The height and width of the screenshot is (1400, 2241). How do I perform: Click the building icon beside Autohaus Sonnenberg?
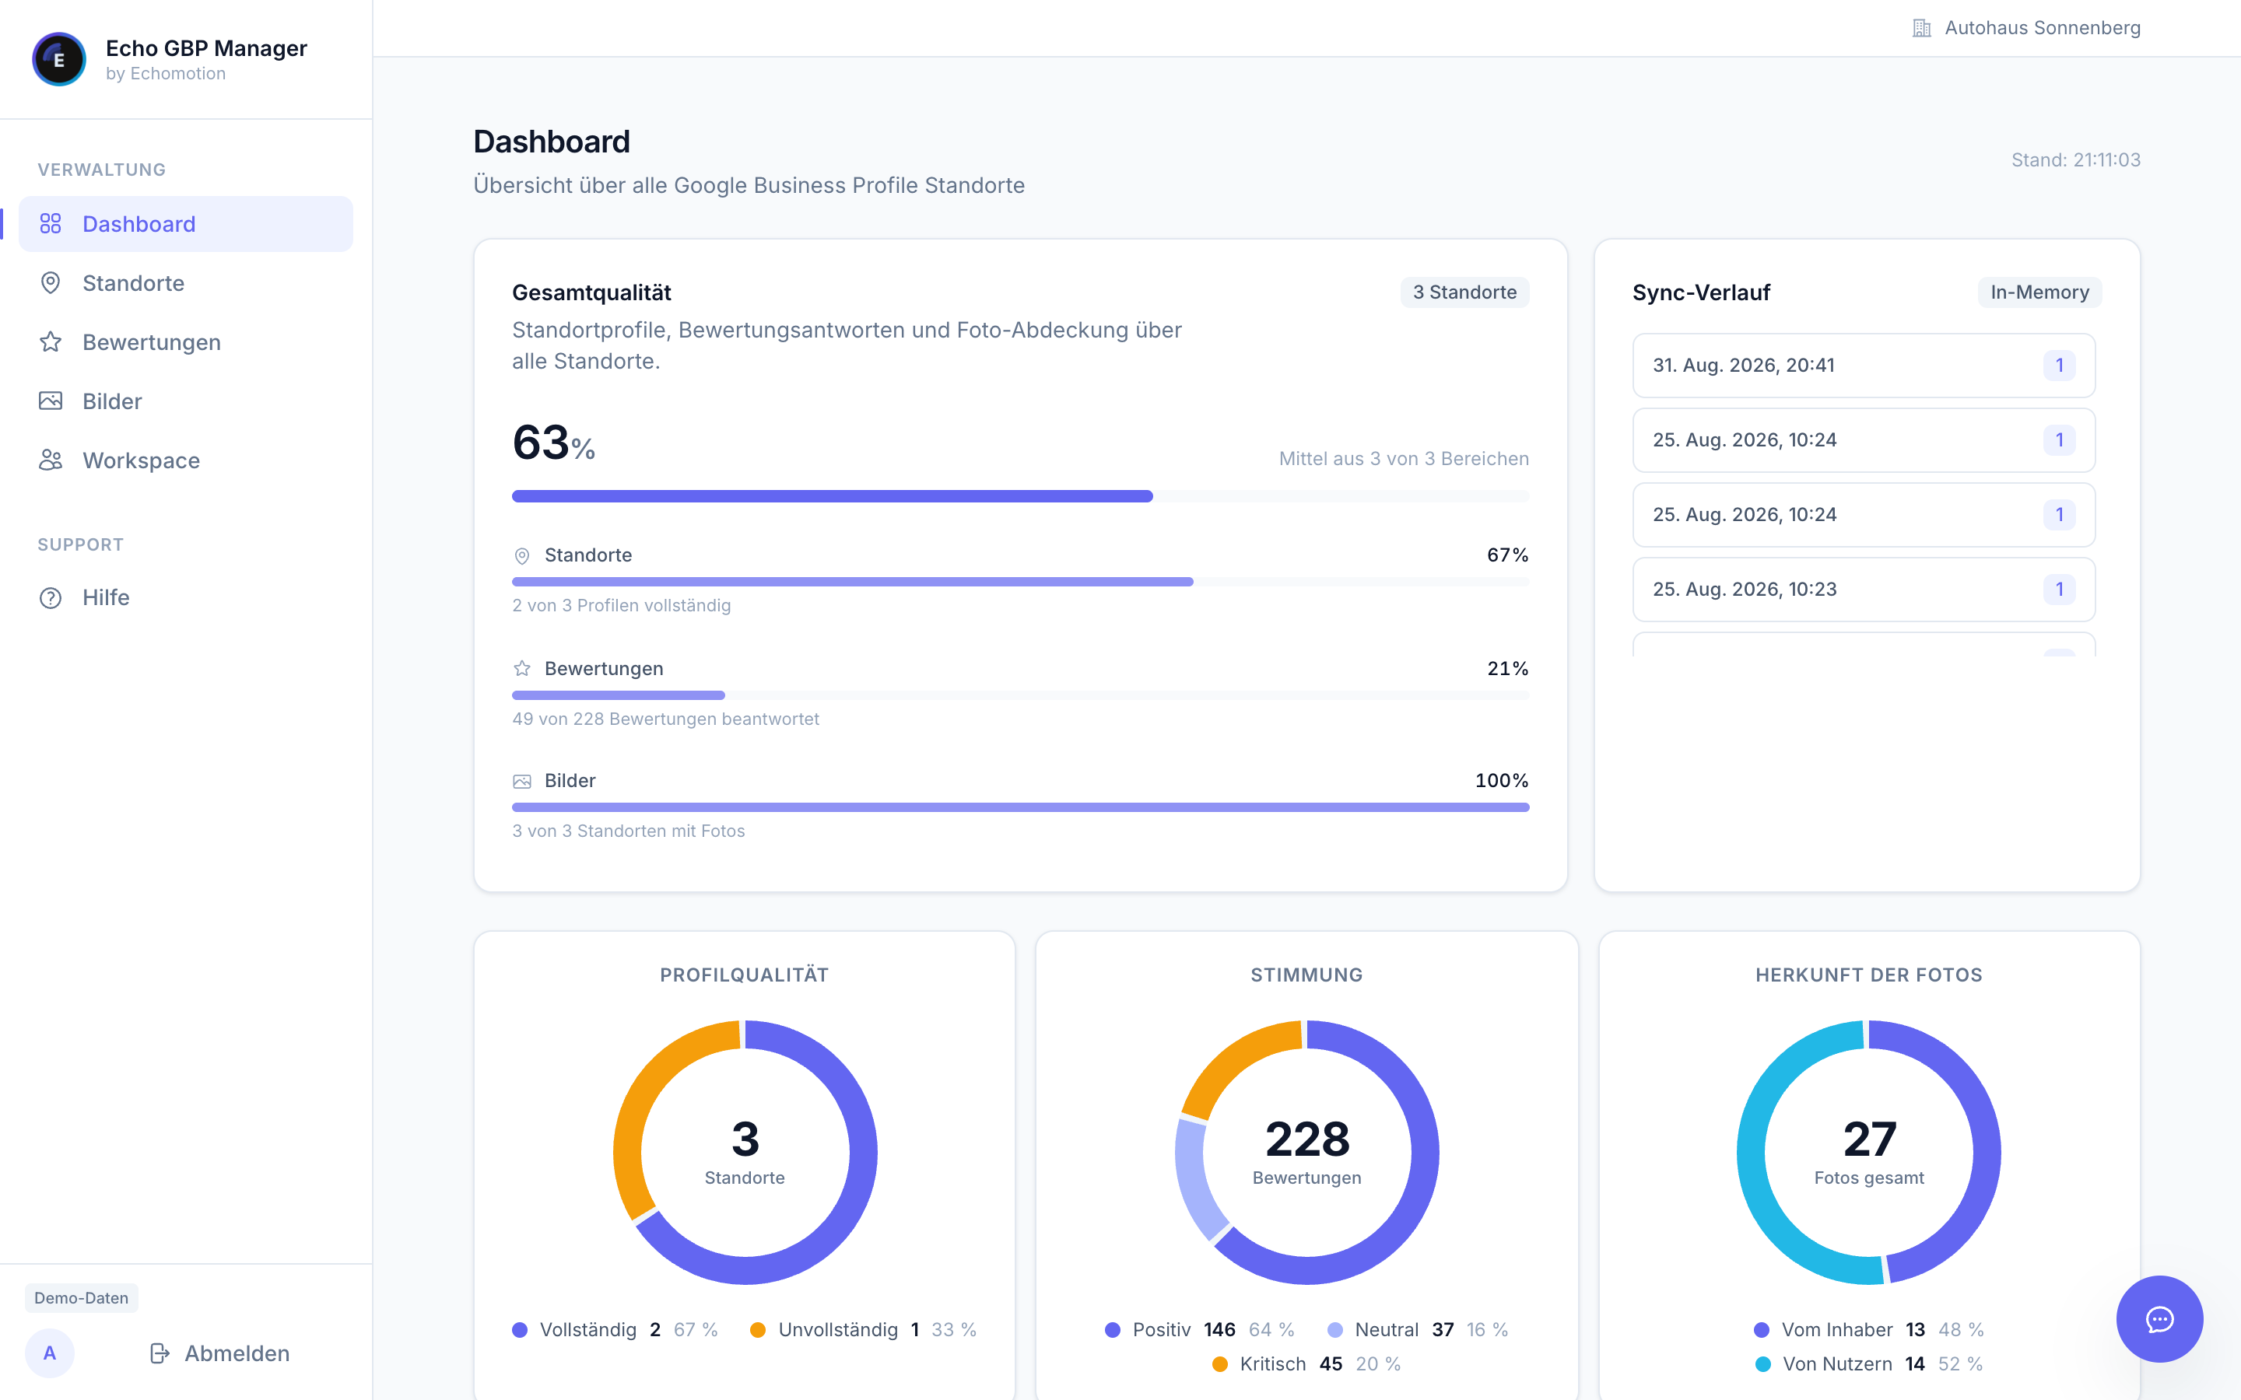1921,29
